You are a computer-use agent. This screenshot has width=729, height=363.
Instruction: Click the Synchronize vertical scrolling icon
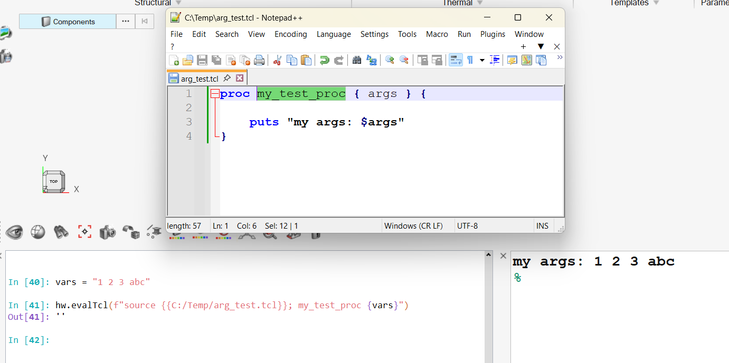pos(422,60)
